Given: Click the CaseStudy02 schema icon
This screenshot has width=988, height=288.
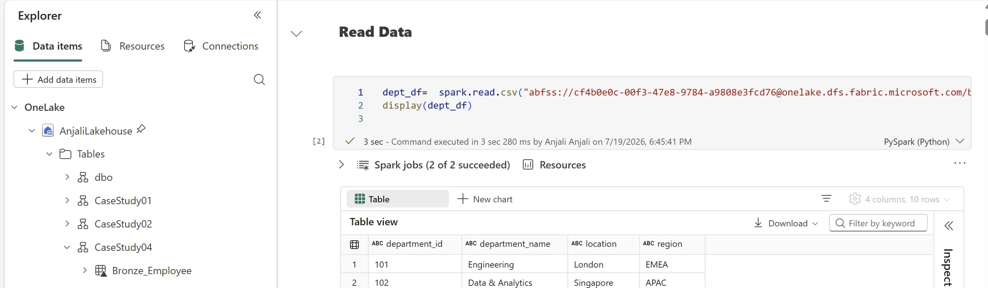Looking at the screenshot, I should [83, 224].
